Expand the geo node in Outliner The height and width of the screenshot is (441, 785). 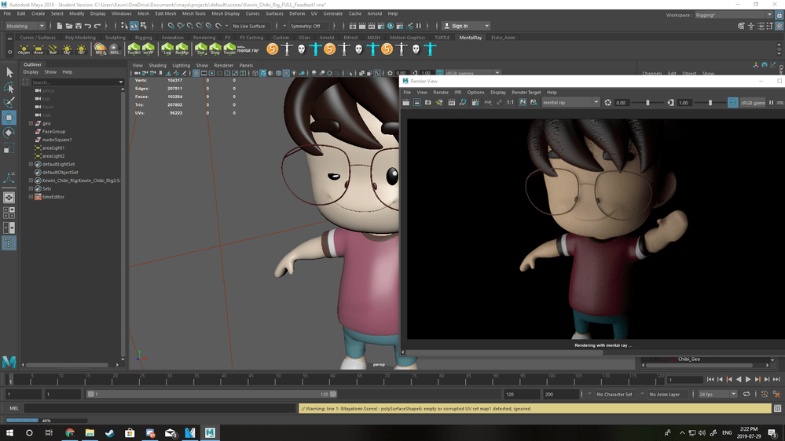coord(31,123)
